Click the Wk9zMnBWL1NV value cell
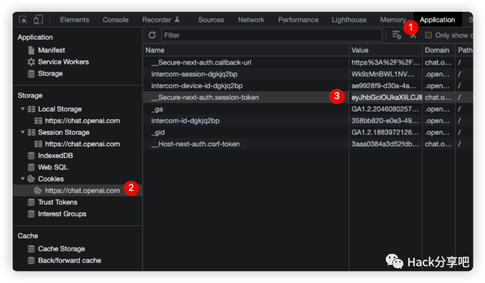This screenshot has width=485, height=283. pyautogui.click(x=386, y=74)
